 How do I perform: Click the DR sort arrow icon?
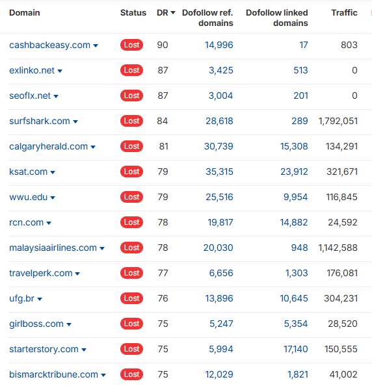coord(173,13)
